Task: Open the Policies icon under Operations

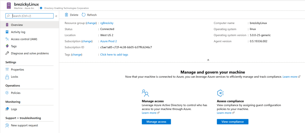Action: click(7, 93)
